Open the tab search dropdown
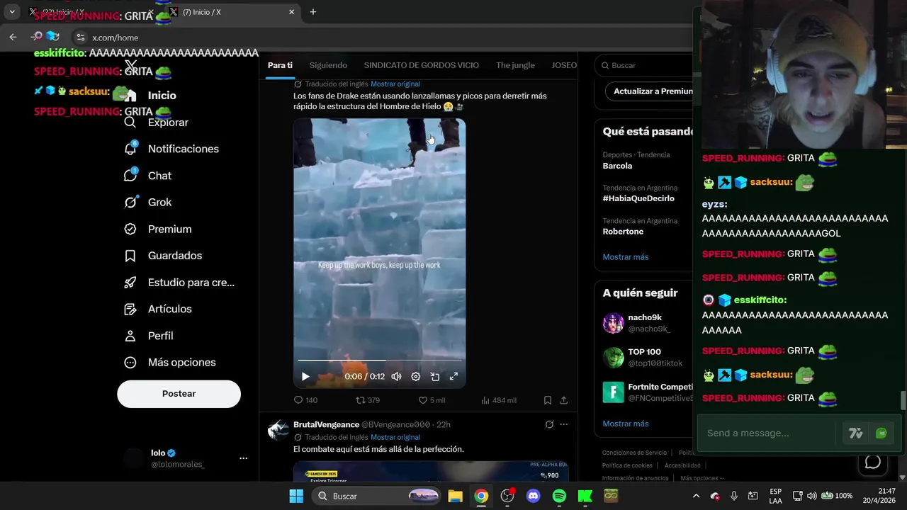907x510 pixels. click(x=12, y=12)
